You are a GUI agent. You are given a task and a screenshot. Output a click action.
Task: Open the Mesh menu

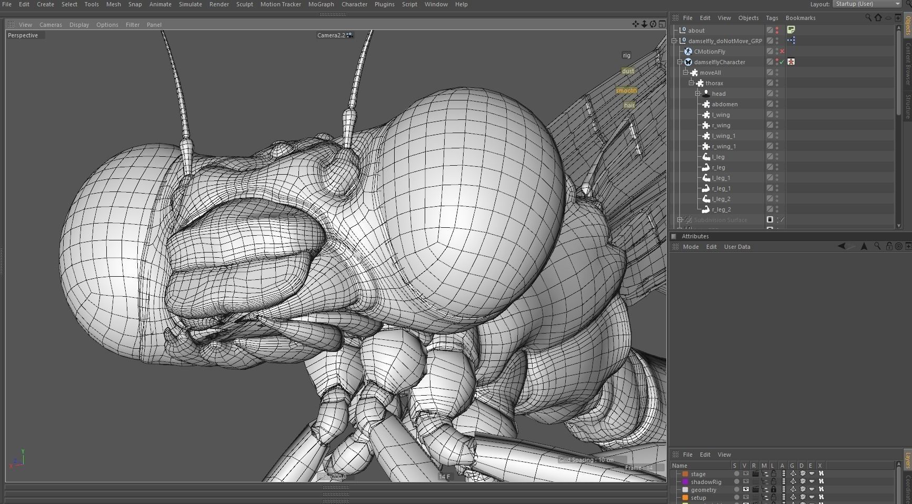(x=114, y=4)
